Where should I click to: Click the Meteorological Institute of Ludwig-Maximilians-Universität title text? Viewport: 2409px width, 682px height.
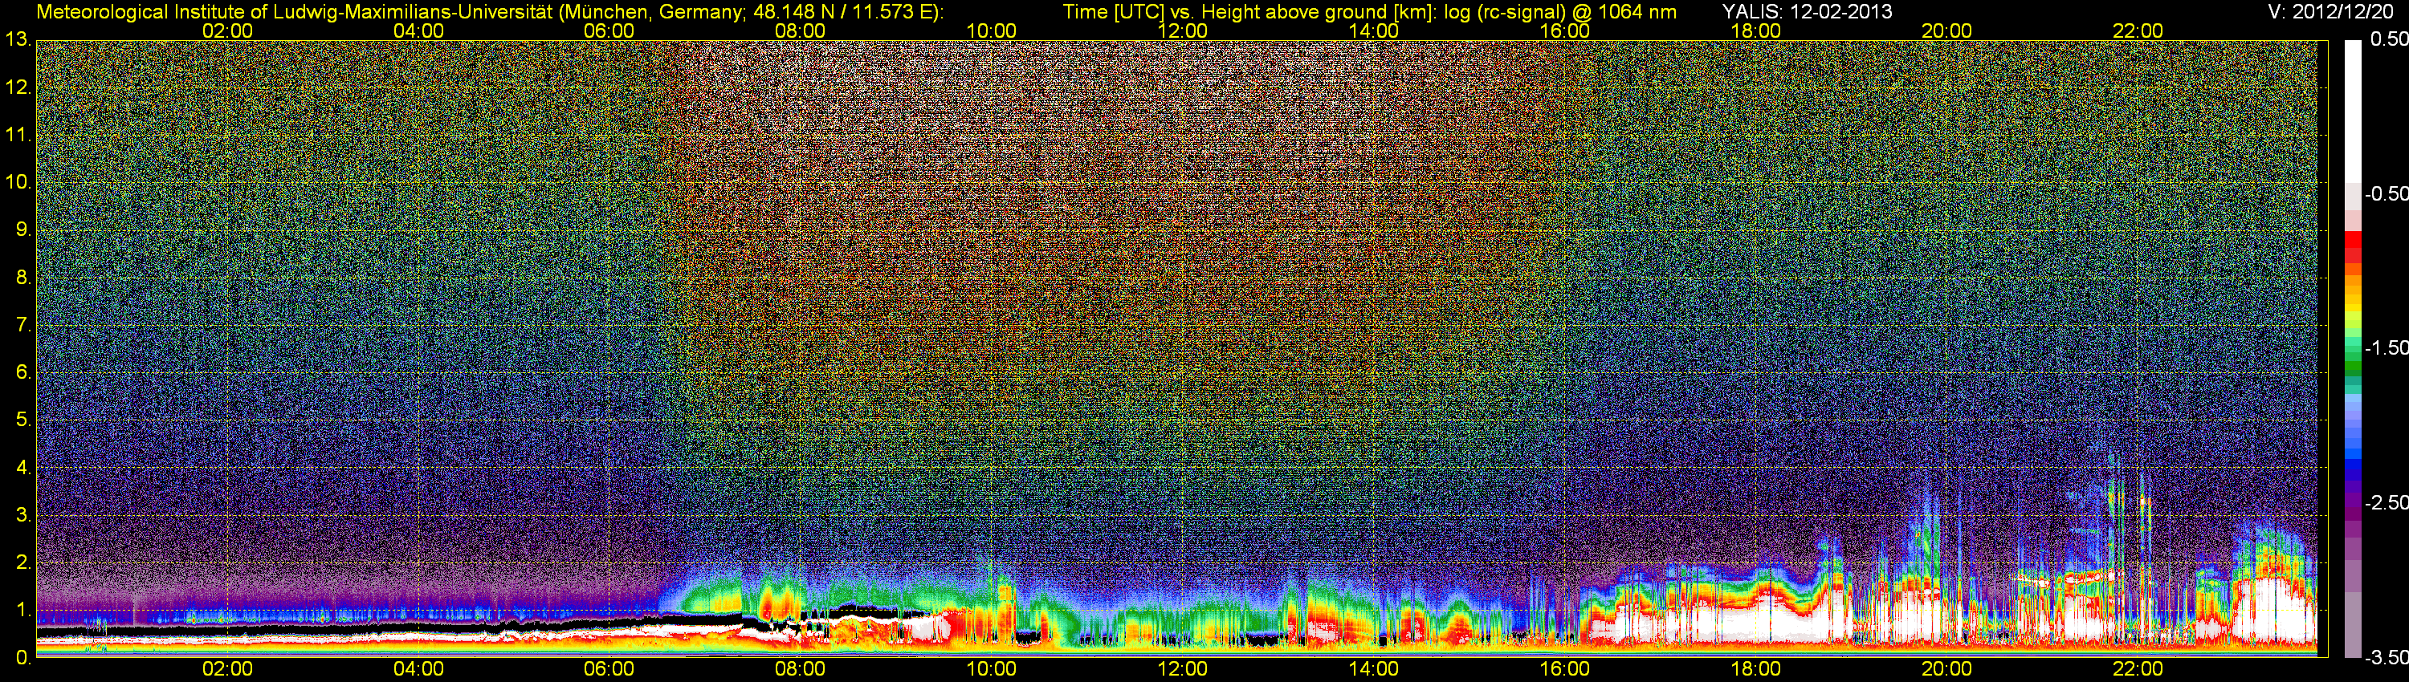point(490,11)
